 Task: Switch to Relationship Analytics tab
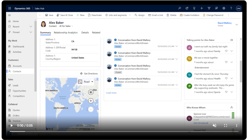[66, 33]
